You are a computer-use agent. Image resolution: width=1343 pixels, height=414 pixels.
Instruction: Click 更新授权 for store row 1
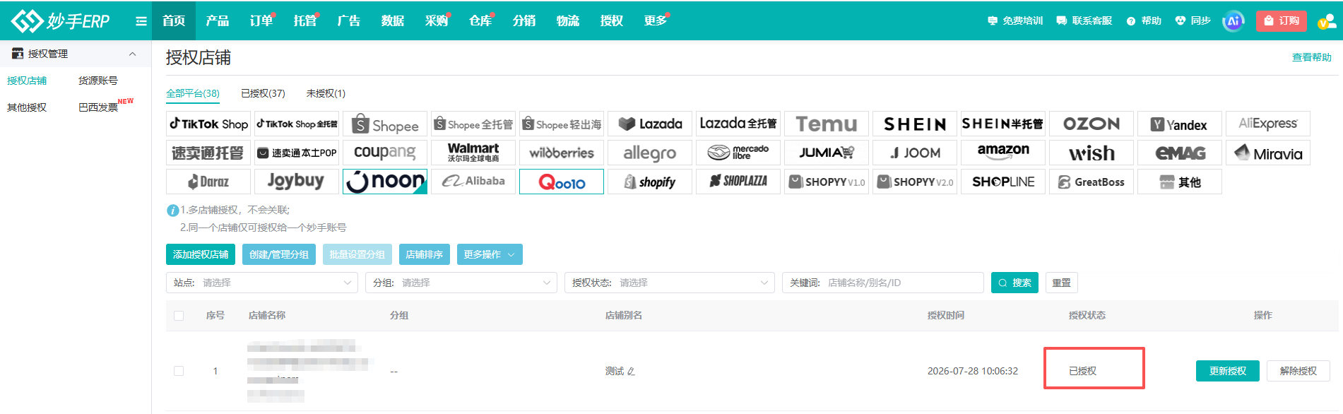click(1228, 371)
